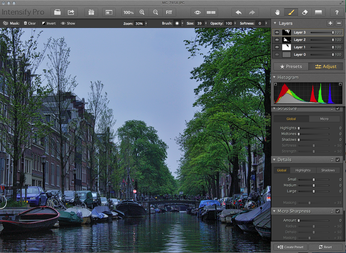Toggle the before/after split view icon
Image resolution: width=346 pixels, height=253 pixels.
click(211, 12)
